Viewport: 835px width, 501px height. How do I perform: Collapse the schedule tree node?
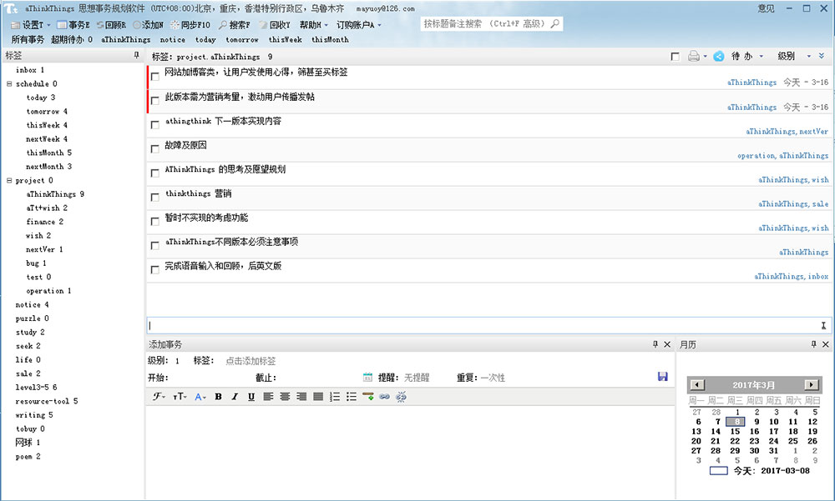(9, 83)
